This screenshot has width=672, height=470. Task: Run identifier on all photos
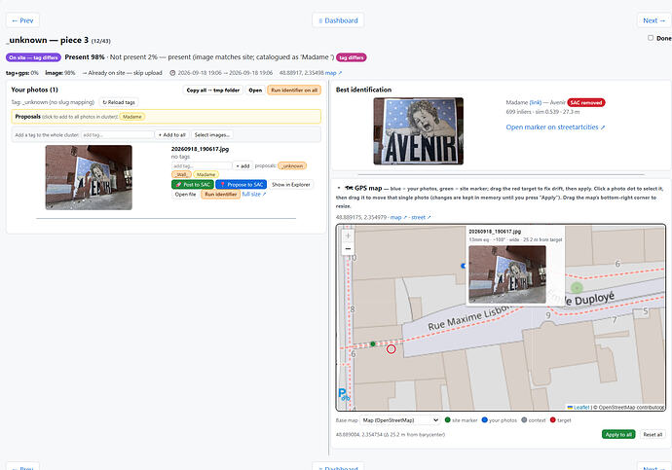point(294,90)
